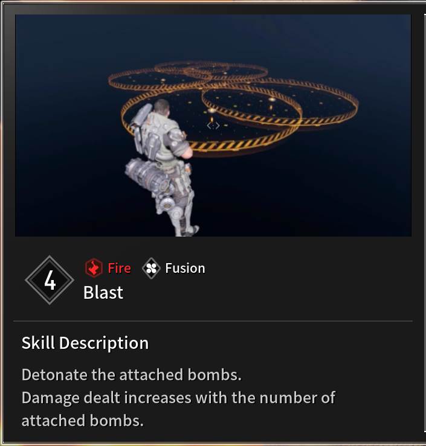Click the crosshair reticle in the preview
The image size is (426, 446).
coord(213,126)
